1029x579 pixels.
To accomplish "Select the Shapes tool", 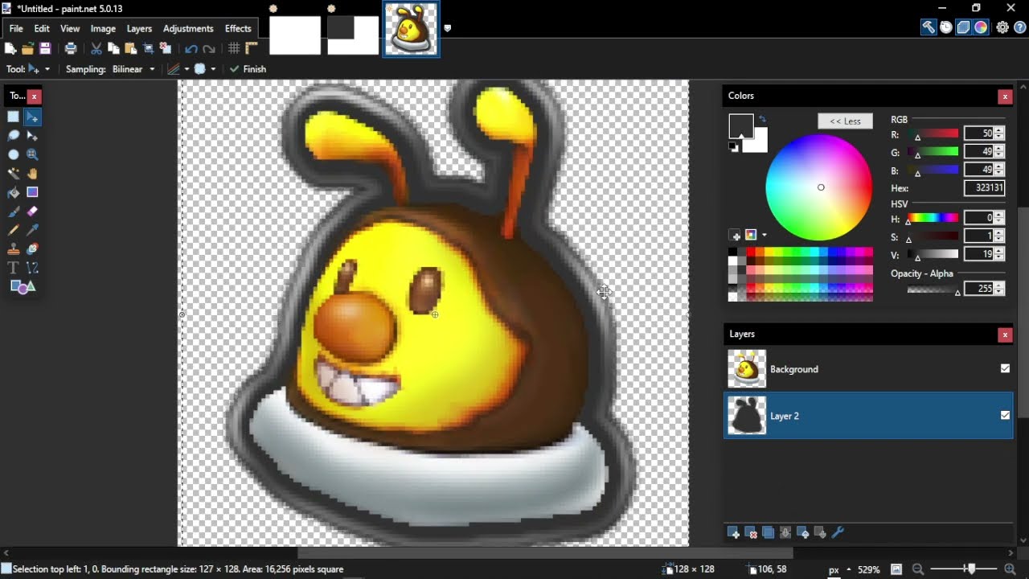I will 23,287.
